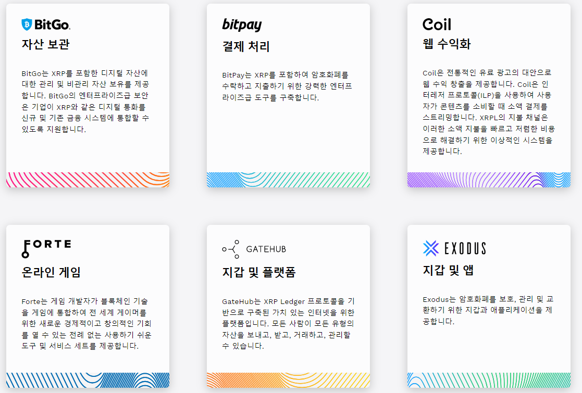Click blue-green stripe on bitpay card
This screenshot has height=393, width=582.
289,180
